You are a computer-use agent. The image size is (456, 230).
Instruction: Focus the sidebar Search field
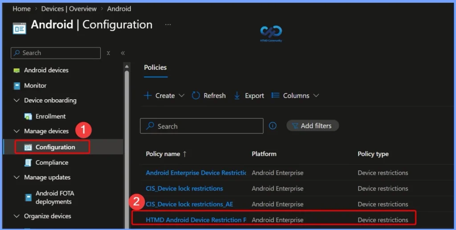click(56, 53)
